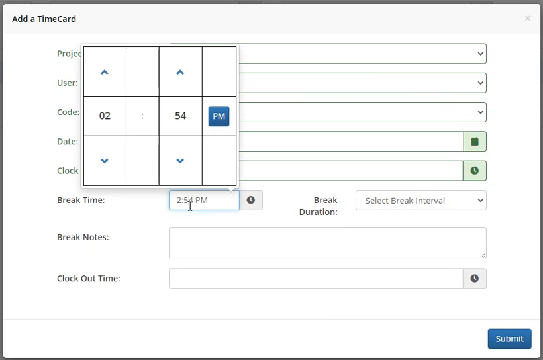Viewport: 543px width, 360px height.
Task: Open the Clock Out Time clock icon
Action: (x=474, y=279)
